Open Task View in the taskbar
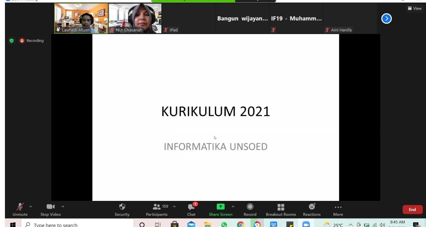Screen dimensions: 426x227 (158, 225)
